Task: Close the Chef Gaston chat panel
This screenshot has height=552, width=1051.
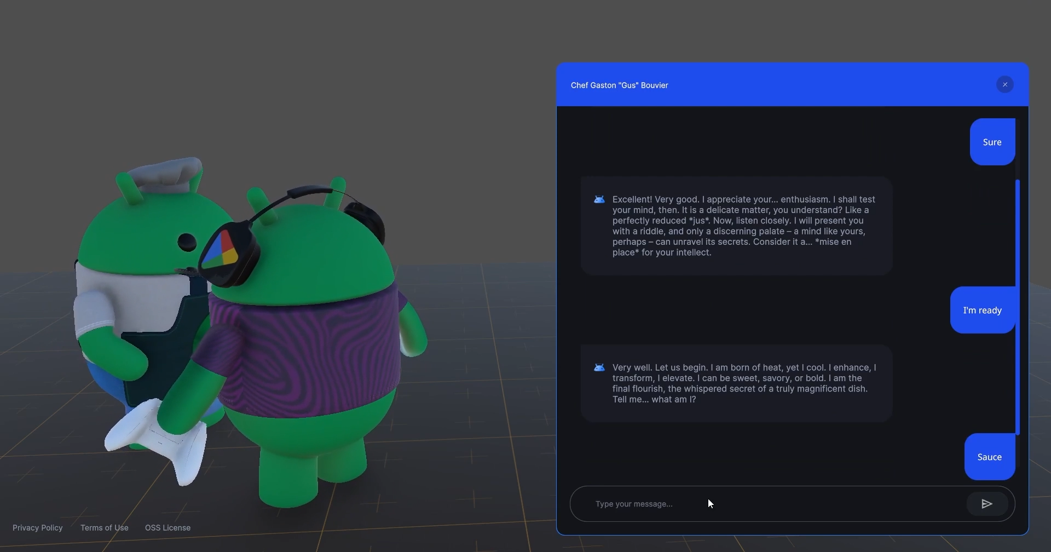Action: point(1005,85)
